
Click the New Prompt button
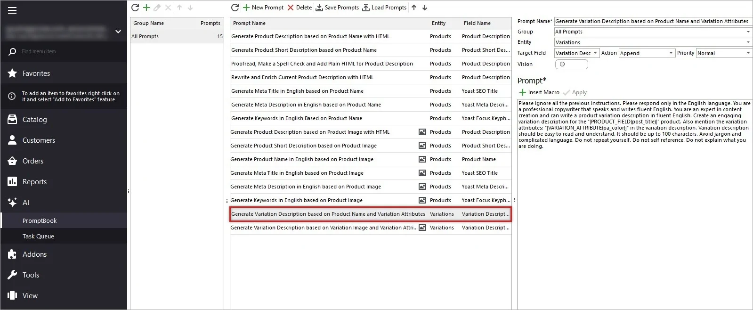(x=263, y=8)
